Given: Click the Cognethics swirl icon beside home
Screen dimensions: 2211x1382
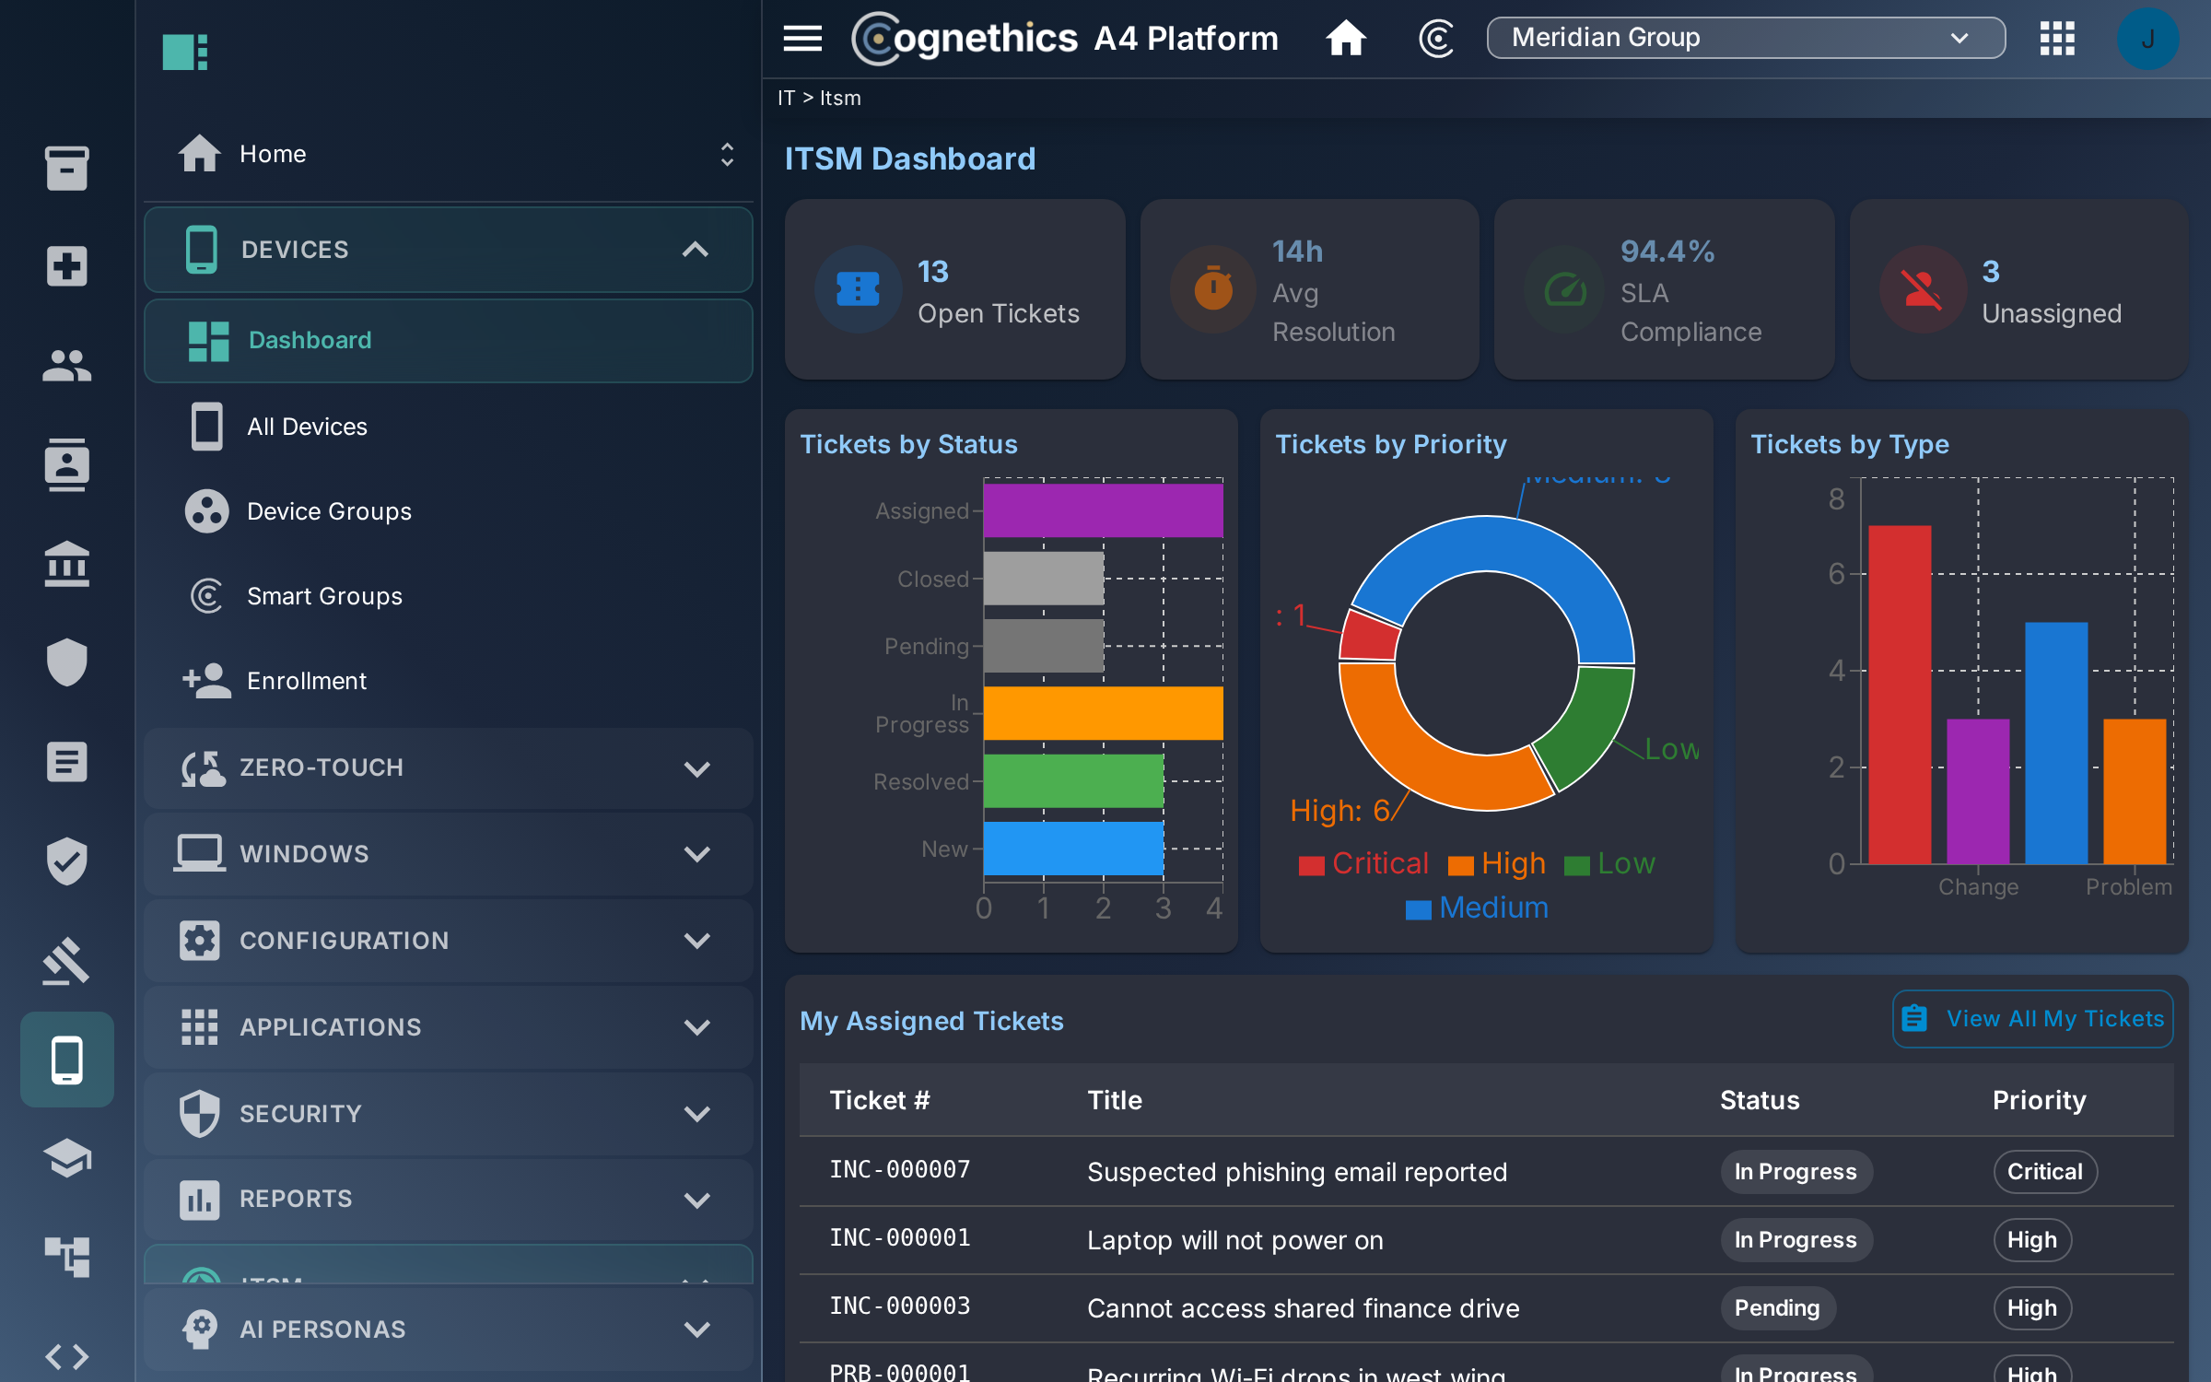Looking at the screenshot, I should click(1435, 39).
